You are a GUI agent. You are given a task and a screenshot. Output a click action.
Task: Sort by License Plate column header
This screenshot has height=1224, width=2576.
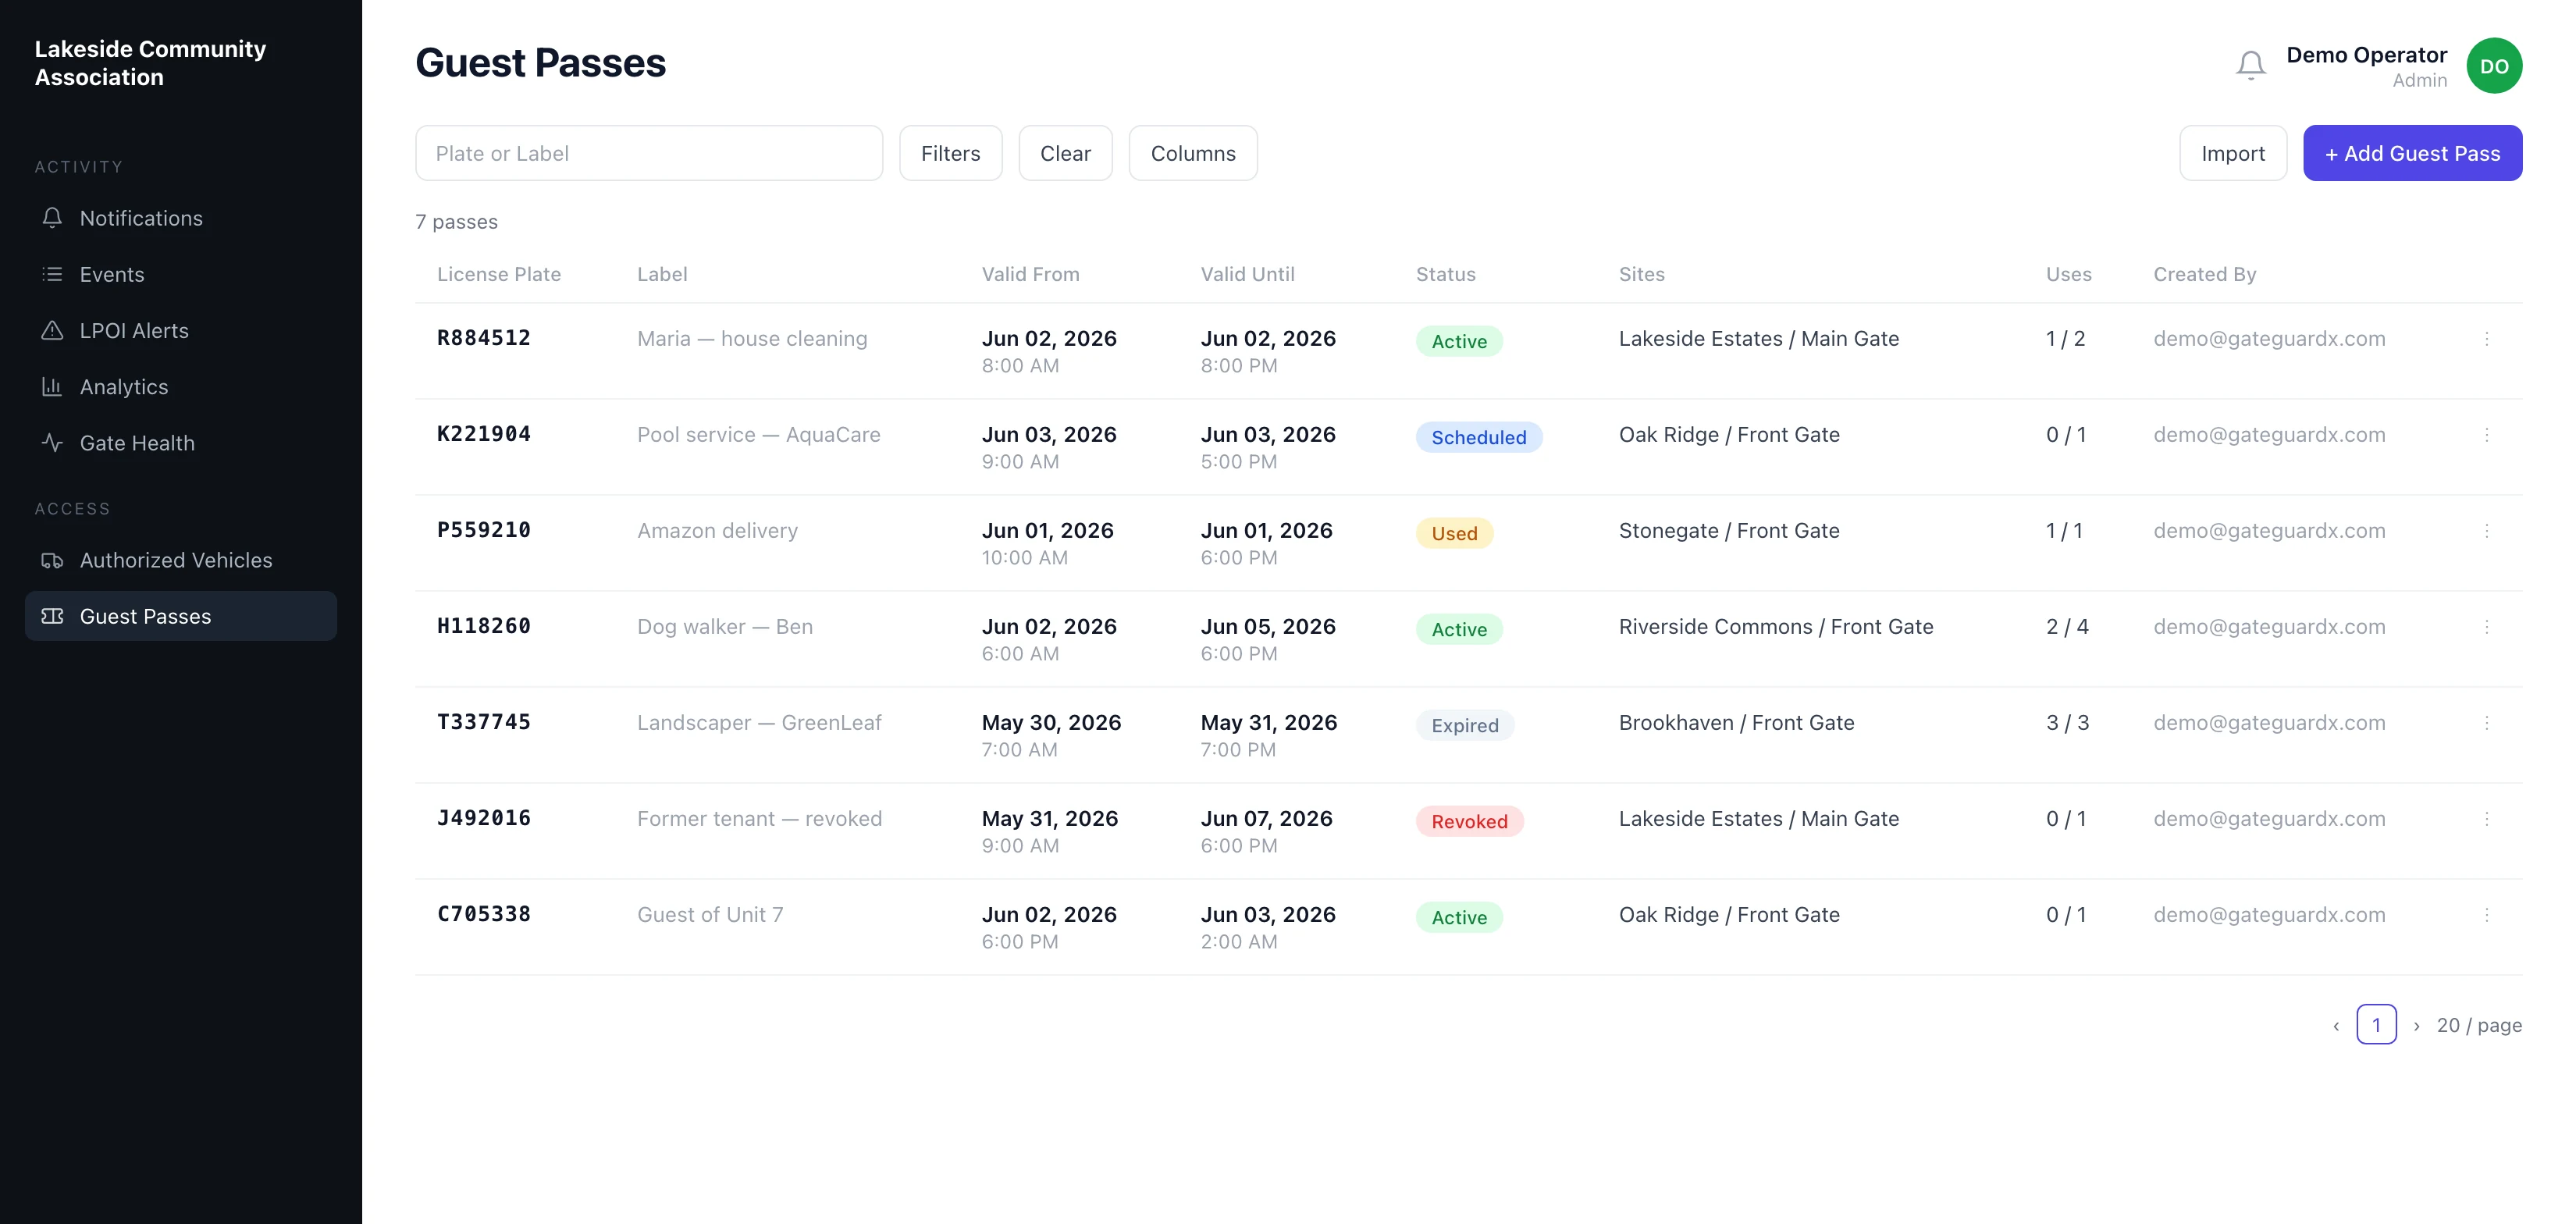tap(499, 274)
